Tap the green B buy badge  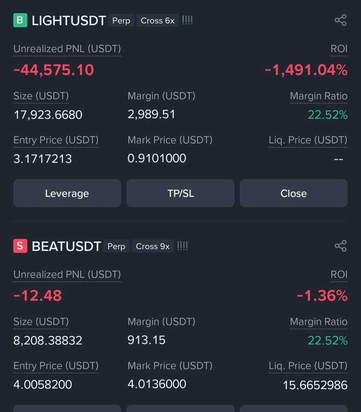20,20
